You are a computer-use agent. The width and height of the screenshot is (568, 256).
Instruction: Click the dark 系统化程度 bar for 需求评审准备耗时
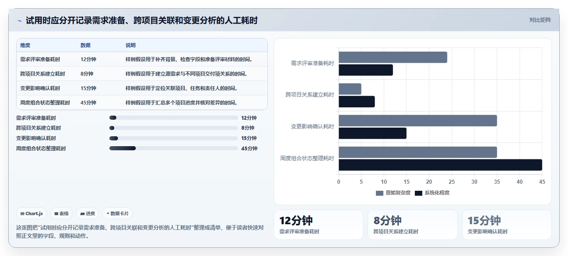tap(366, 70)
